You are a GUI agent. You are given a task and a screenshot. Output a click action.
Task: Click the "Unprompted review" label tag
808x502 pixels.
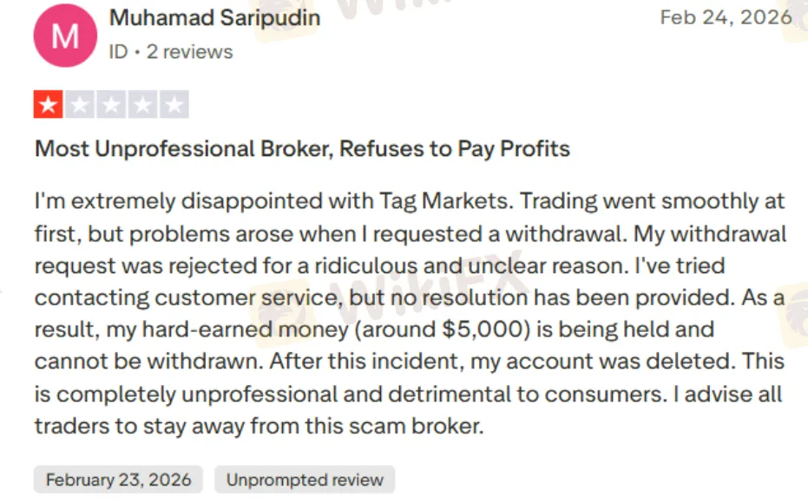(305, 479)
